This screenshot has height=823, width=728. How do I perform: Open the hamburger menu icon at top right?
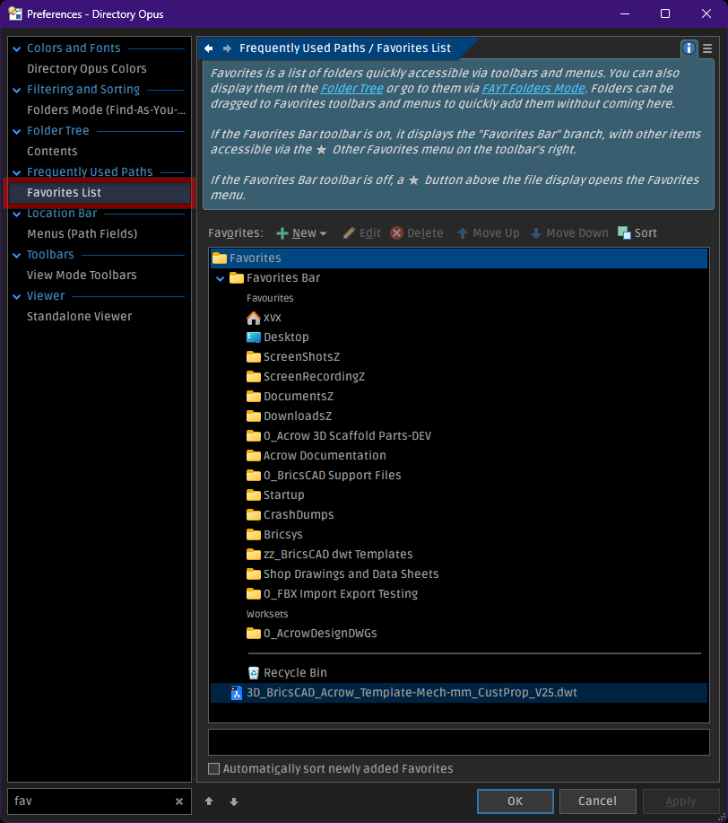tap(707, 48)
